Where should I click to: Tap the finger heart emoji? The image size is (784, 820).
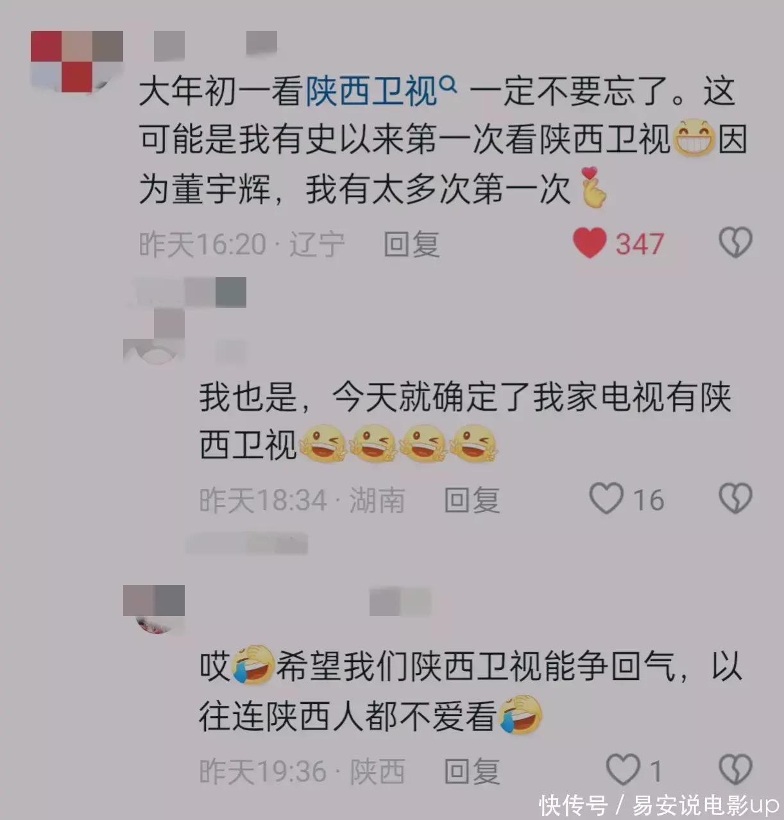(x=592, y=187)
